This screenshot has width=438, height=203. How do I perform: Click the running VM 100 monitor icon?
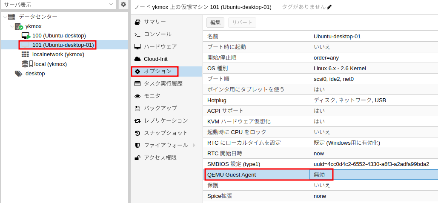26,36
